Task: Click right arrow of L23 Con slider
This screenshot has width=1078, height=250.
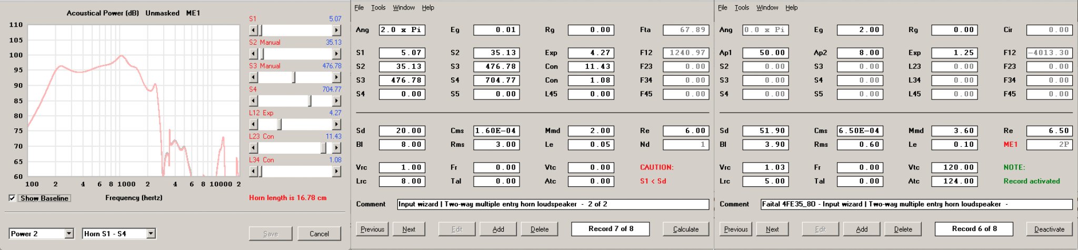Action: [336, 148]
